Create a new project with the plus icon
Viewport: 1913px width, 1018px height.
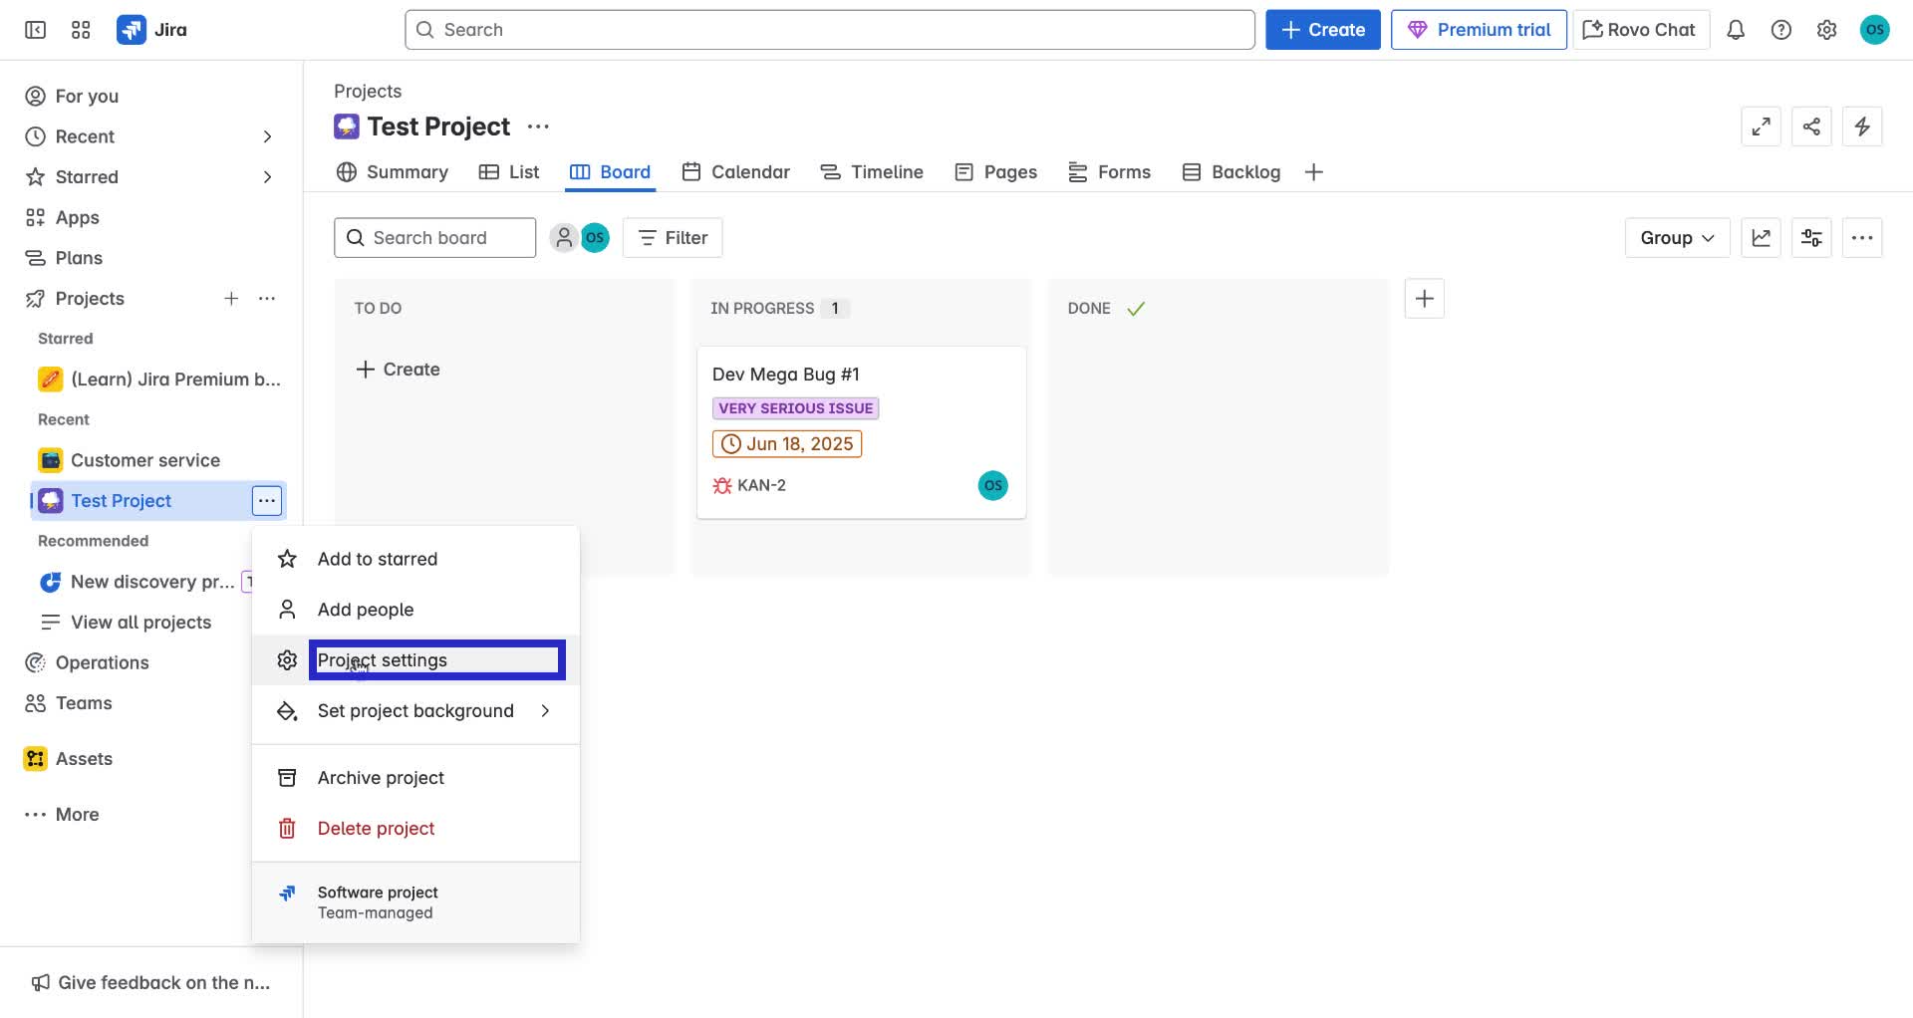coord(231,298)
